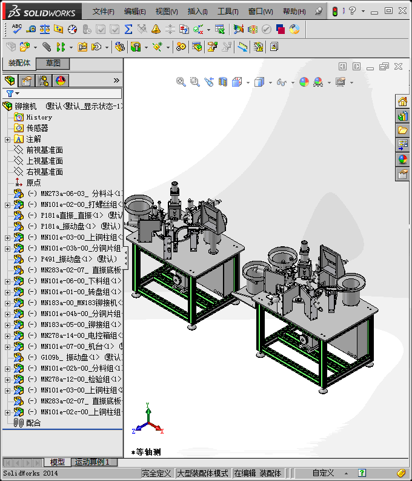Select the 配合 mates folder
Screen dimensions: 412x481
[x=33, y=423]
